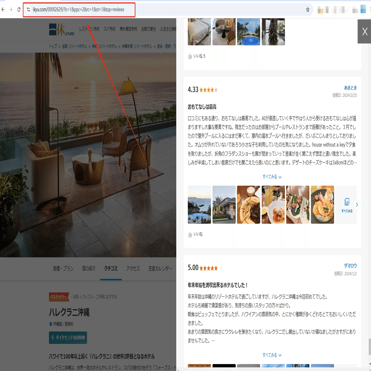Open スパ予約 in the top navigation
This screenshot has height=371, width=371.
point(109,29)
